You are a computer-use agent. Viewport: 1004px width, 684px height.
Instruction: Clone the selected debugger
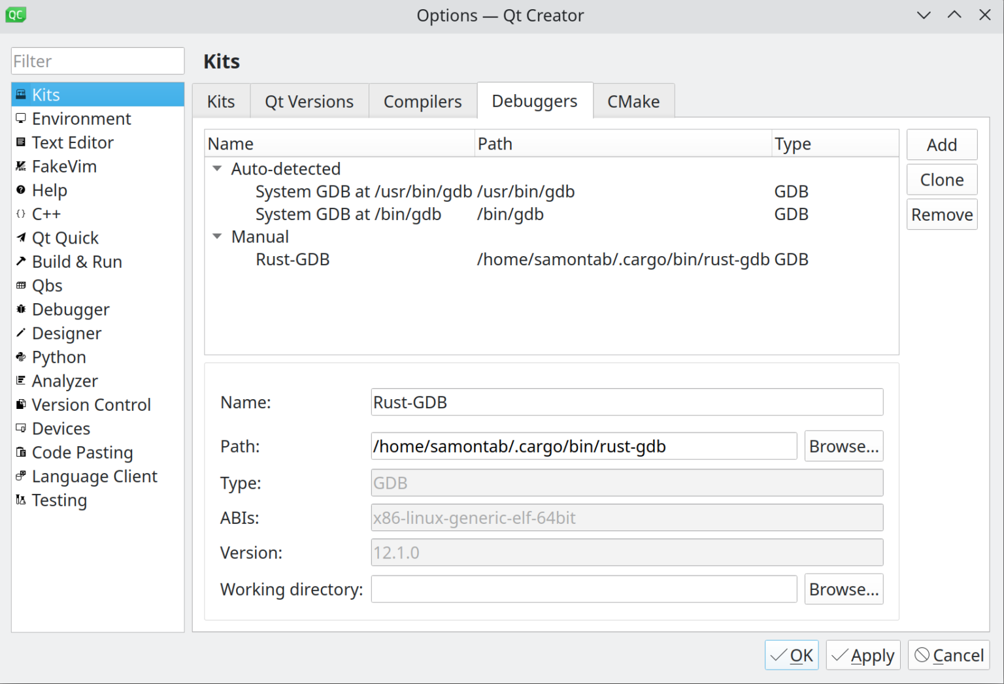[x=941, y=179]
